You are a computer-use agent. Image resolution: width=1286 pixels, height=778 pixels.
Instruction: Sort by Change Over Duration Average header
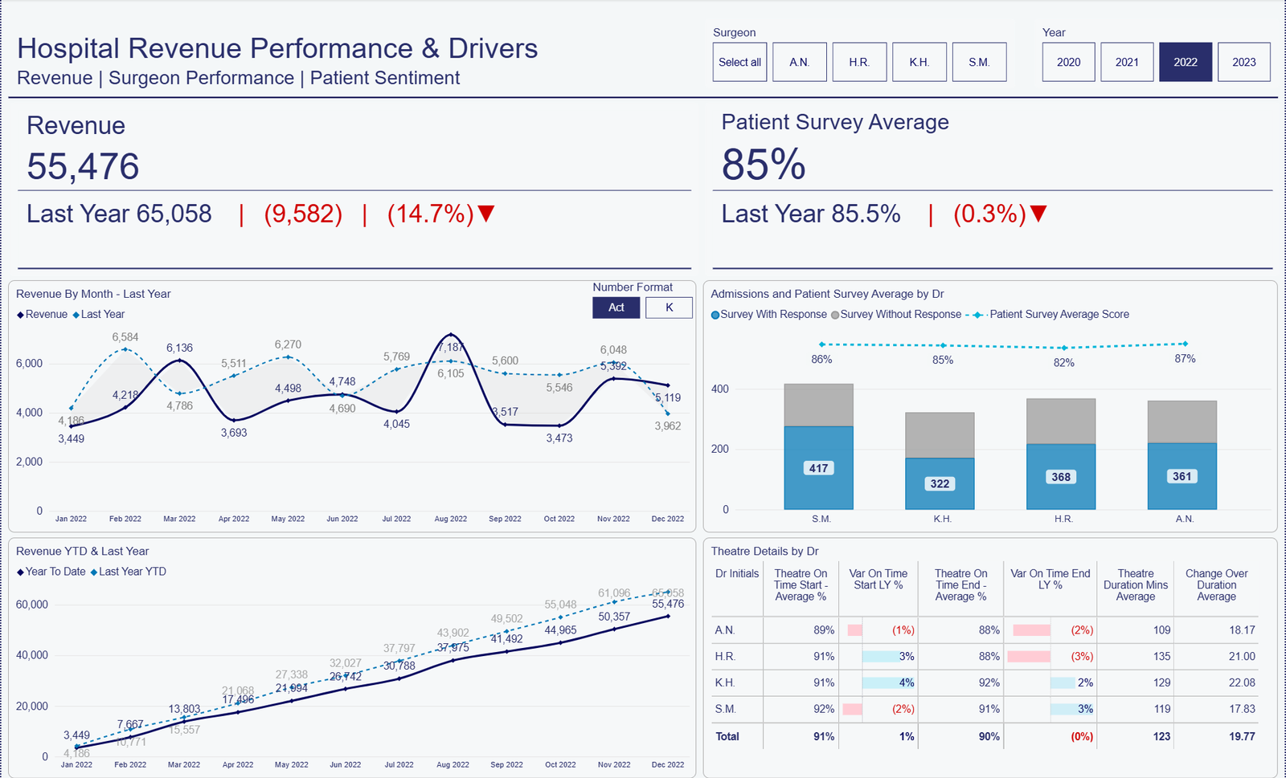point(1217,585)
